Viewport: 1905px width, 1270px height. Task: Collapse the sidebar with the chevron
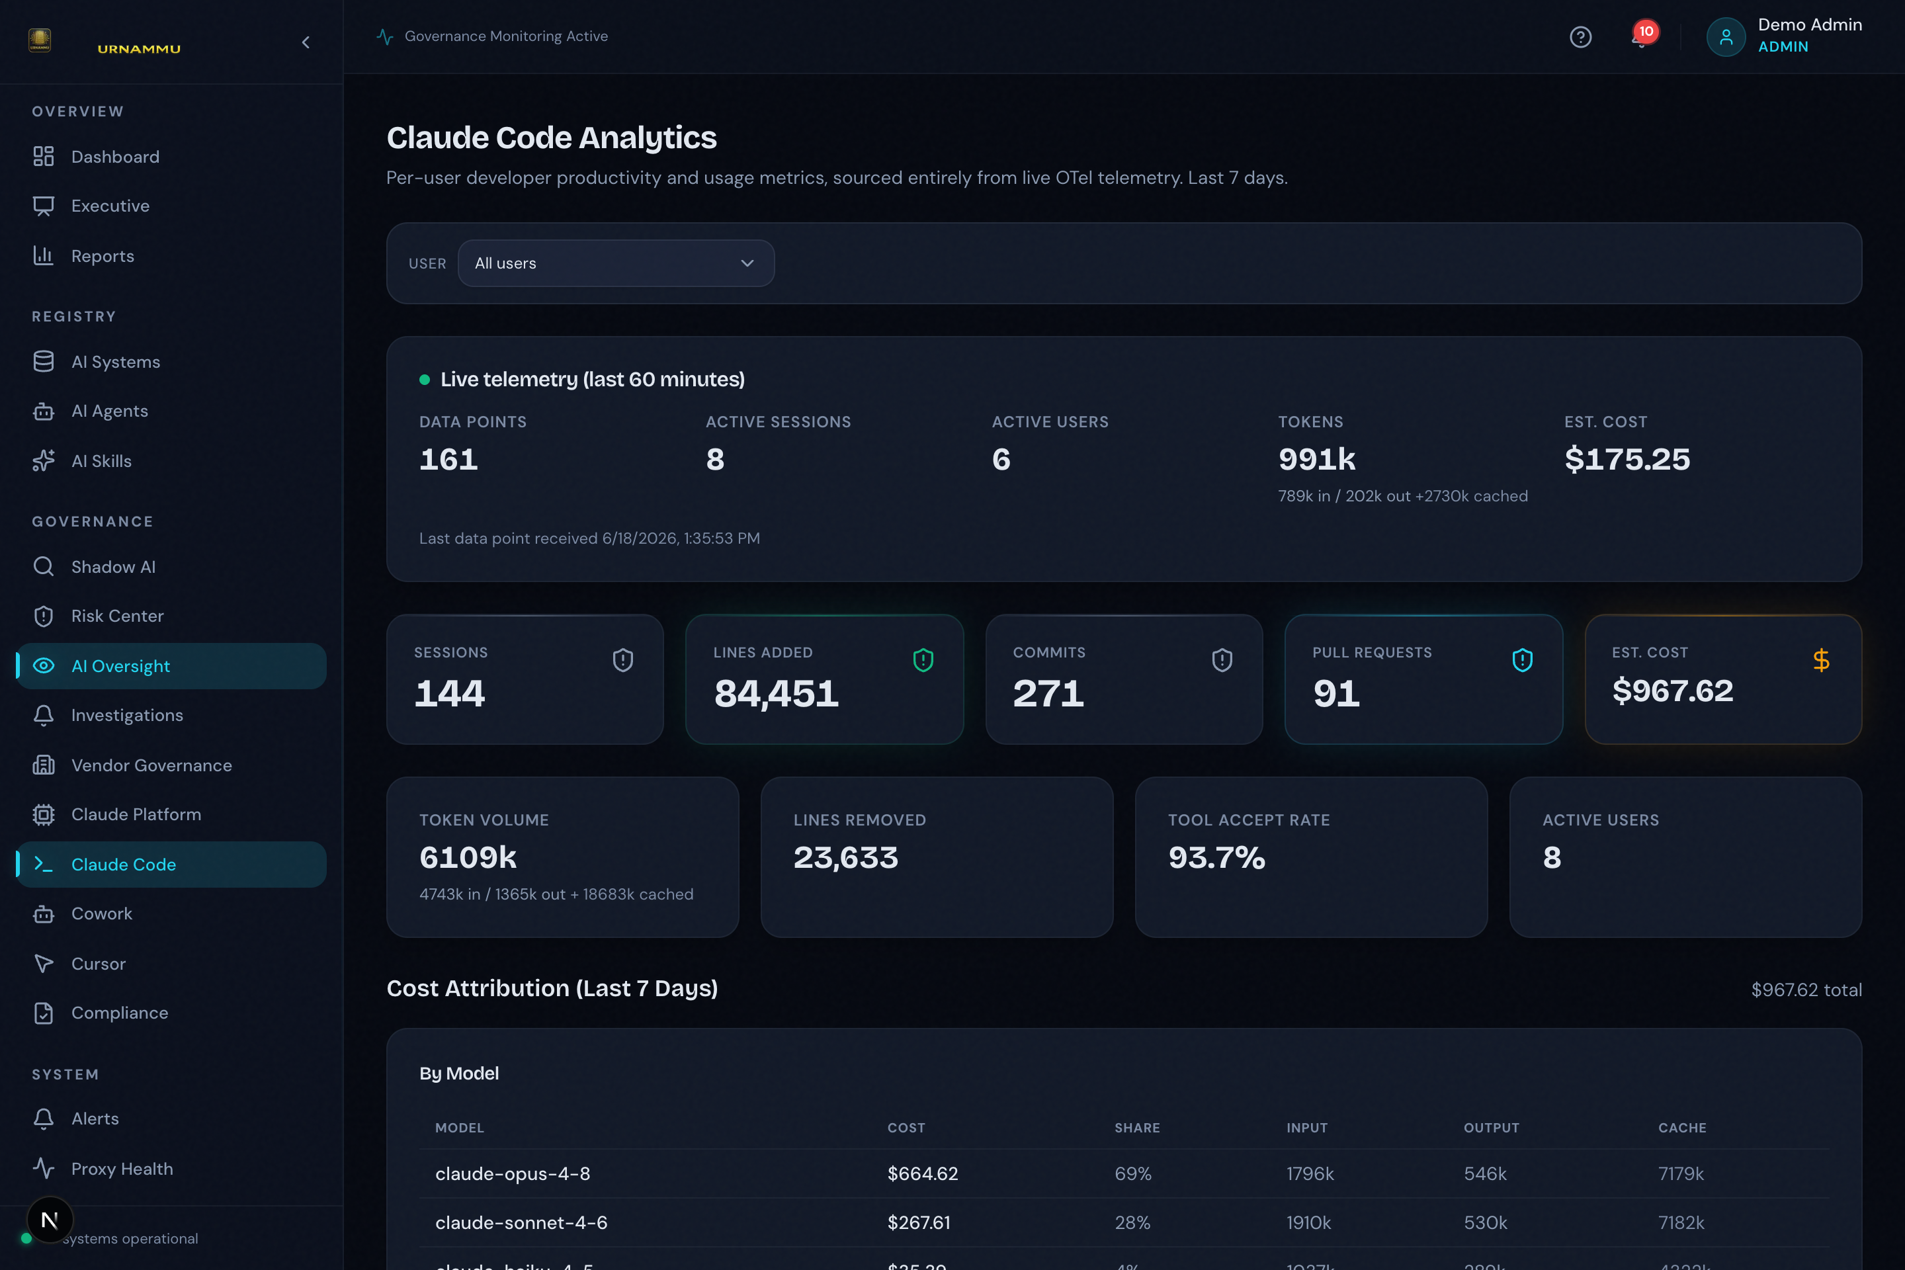tap(306, 42)
